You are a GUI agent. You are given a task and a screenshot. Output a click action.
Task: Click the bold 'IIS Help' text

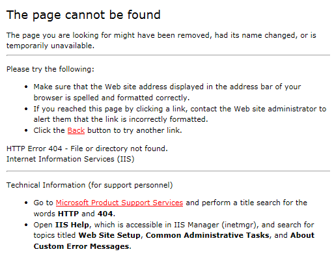[72, 225]
